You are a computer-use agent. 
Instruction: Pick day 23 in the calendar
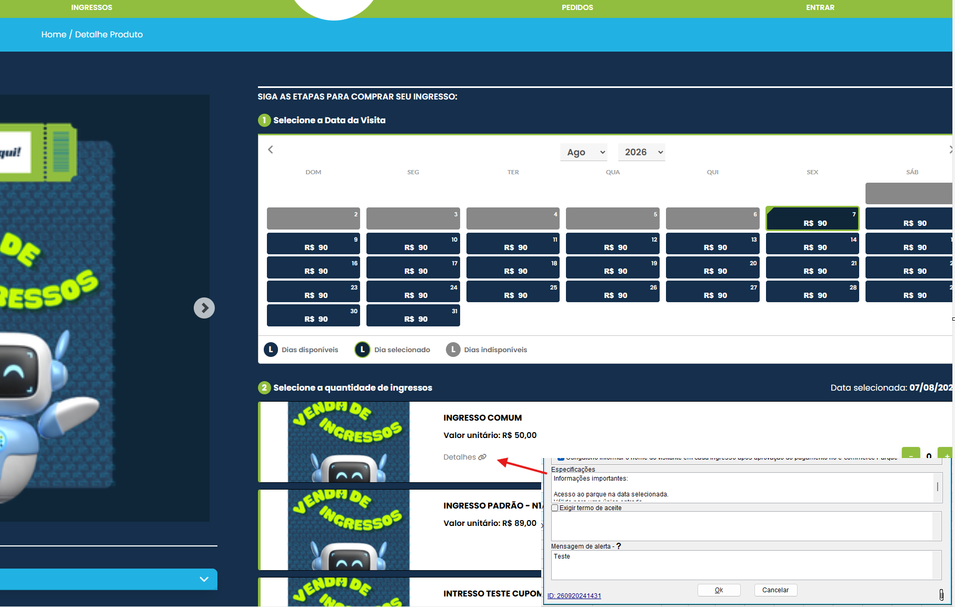coord(313,291)
